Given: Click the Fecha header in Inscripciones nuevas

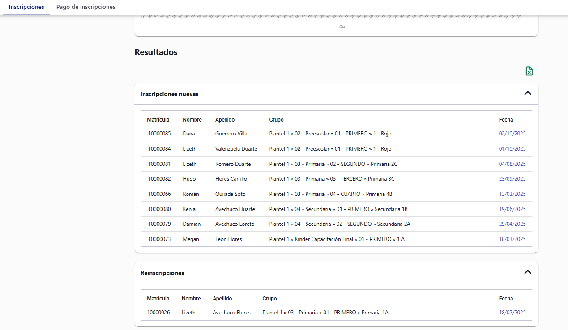Looking at the screenshot, I should pos(506,120).
